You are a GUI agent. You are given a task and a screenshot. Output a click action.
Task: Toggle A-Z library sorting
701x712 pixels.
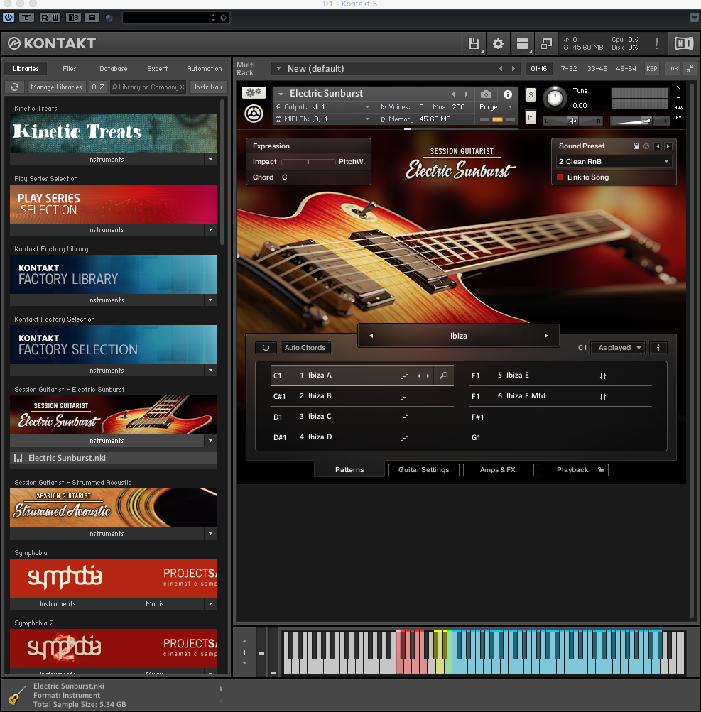pyautogui.click(x=98, y=87)
